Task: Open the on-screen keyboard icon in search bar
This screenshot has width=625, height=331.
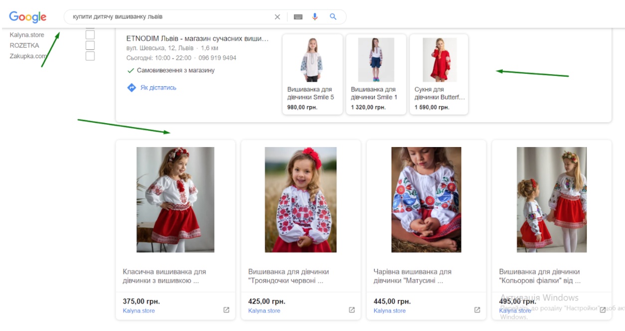Action: tap(297, 16)
